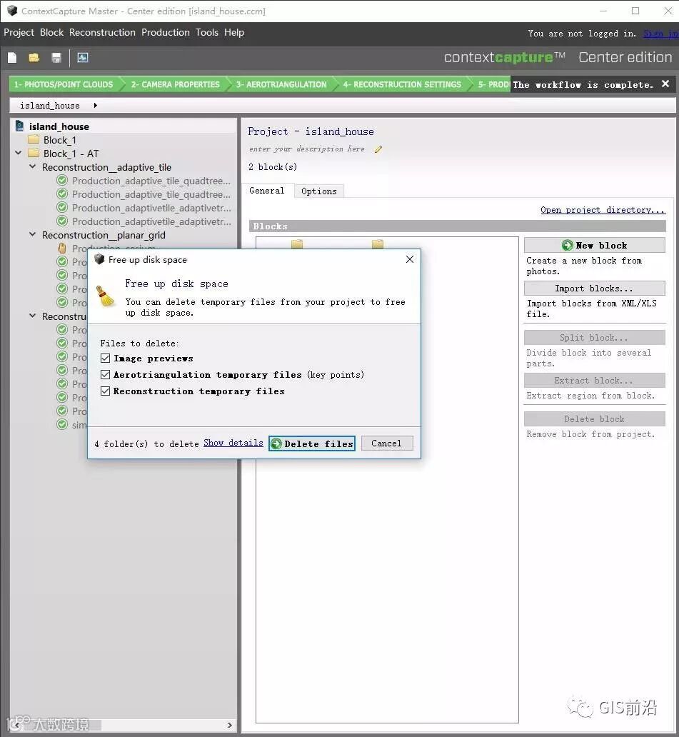The width and height of the screenshot is (679, 737).
Task: Click the Delete files button
Action: tap(312, 443)
